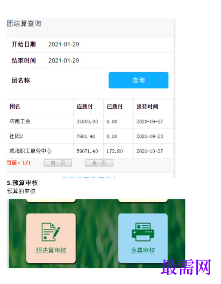
Task: Click the 接待时间 column header
Action: point(147,106)
